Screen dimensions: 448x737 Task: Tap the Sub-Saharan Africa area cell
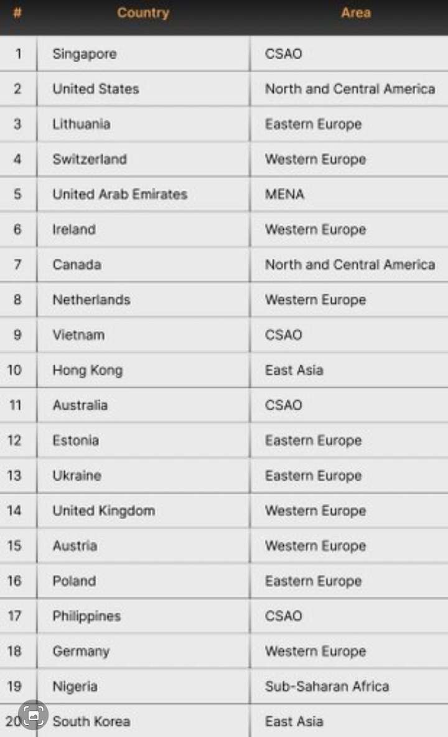pos(327,687)
